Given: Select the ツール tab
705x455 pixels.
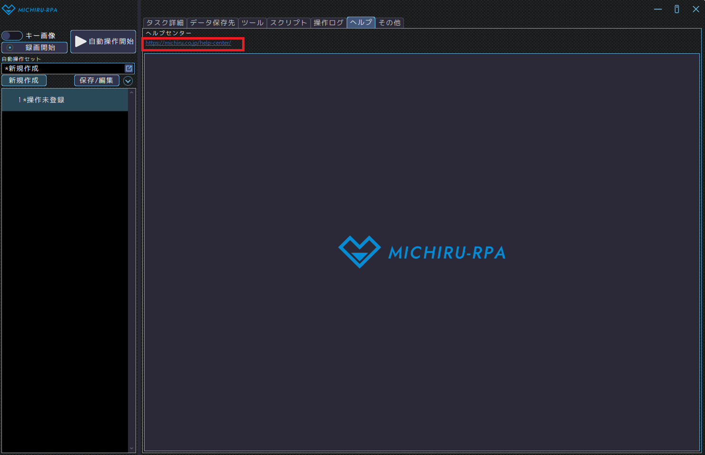Looking at the screenshot, I should 252,23.
